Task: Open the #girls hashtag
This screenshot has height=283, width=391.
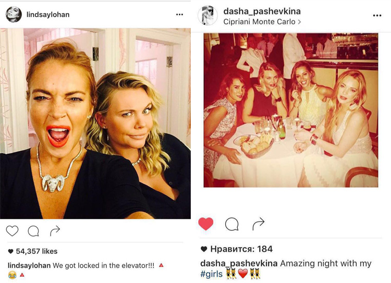Action: tap(212, 274)
